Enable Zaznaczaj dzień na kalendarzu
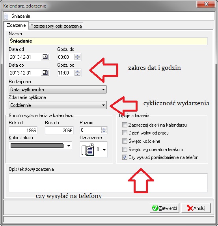The width and height of the screenshot is (218, 226). (125, 125)
